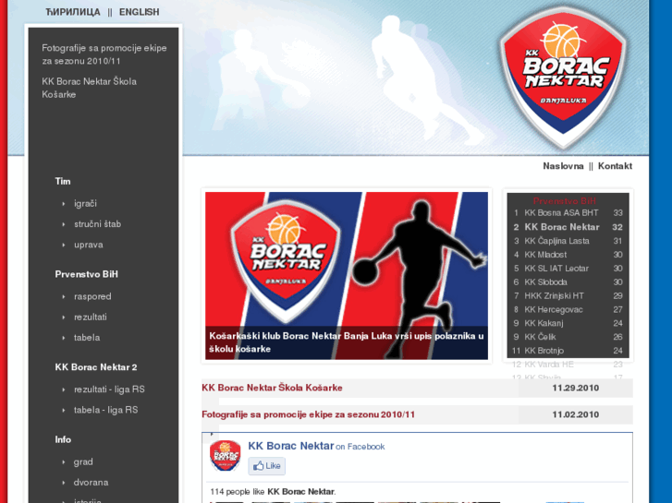Switch language to ЋИРИЛИЦА
Viewport: 672px width, 503px height.
point(73,12)
